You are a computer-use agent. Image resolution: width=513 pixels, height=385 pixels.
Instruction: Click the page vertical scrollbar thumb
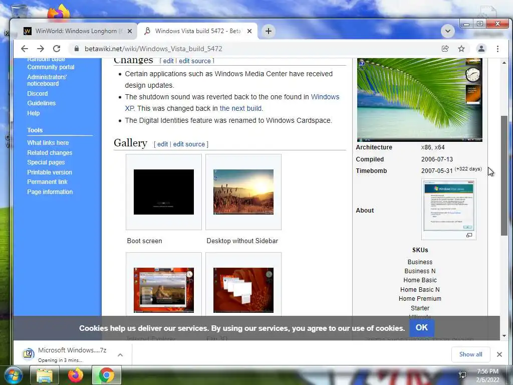(504, 175)
